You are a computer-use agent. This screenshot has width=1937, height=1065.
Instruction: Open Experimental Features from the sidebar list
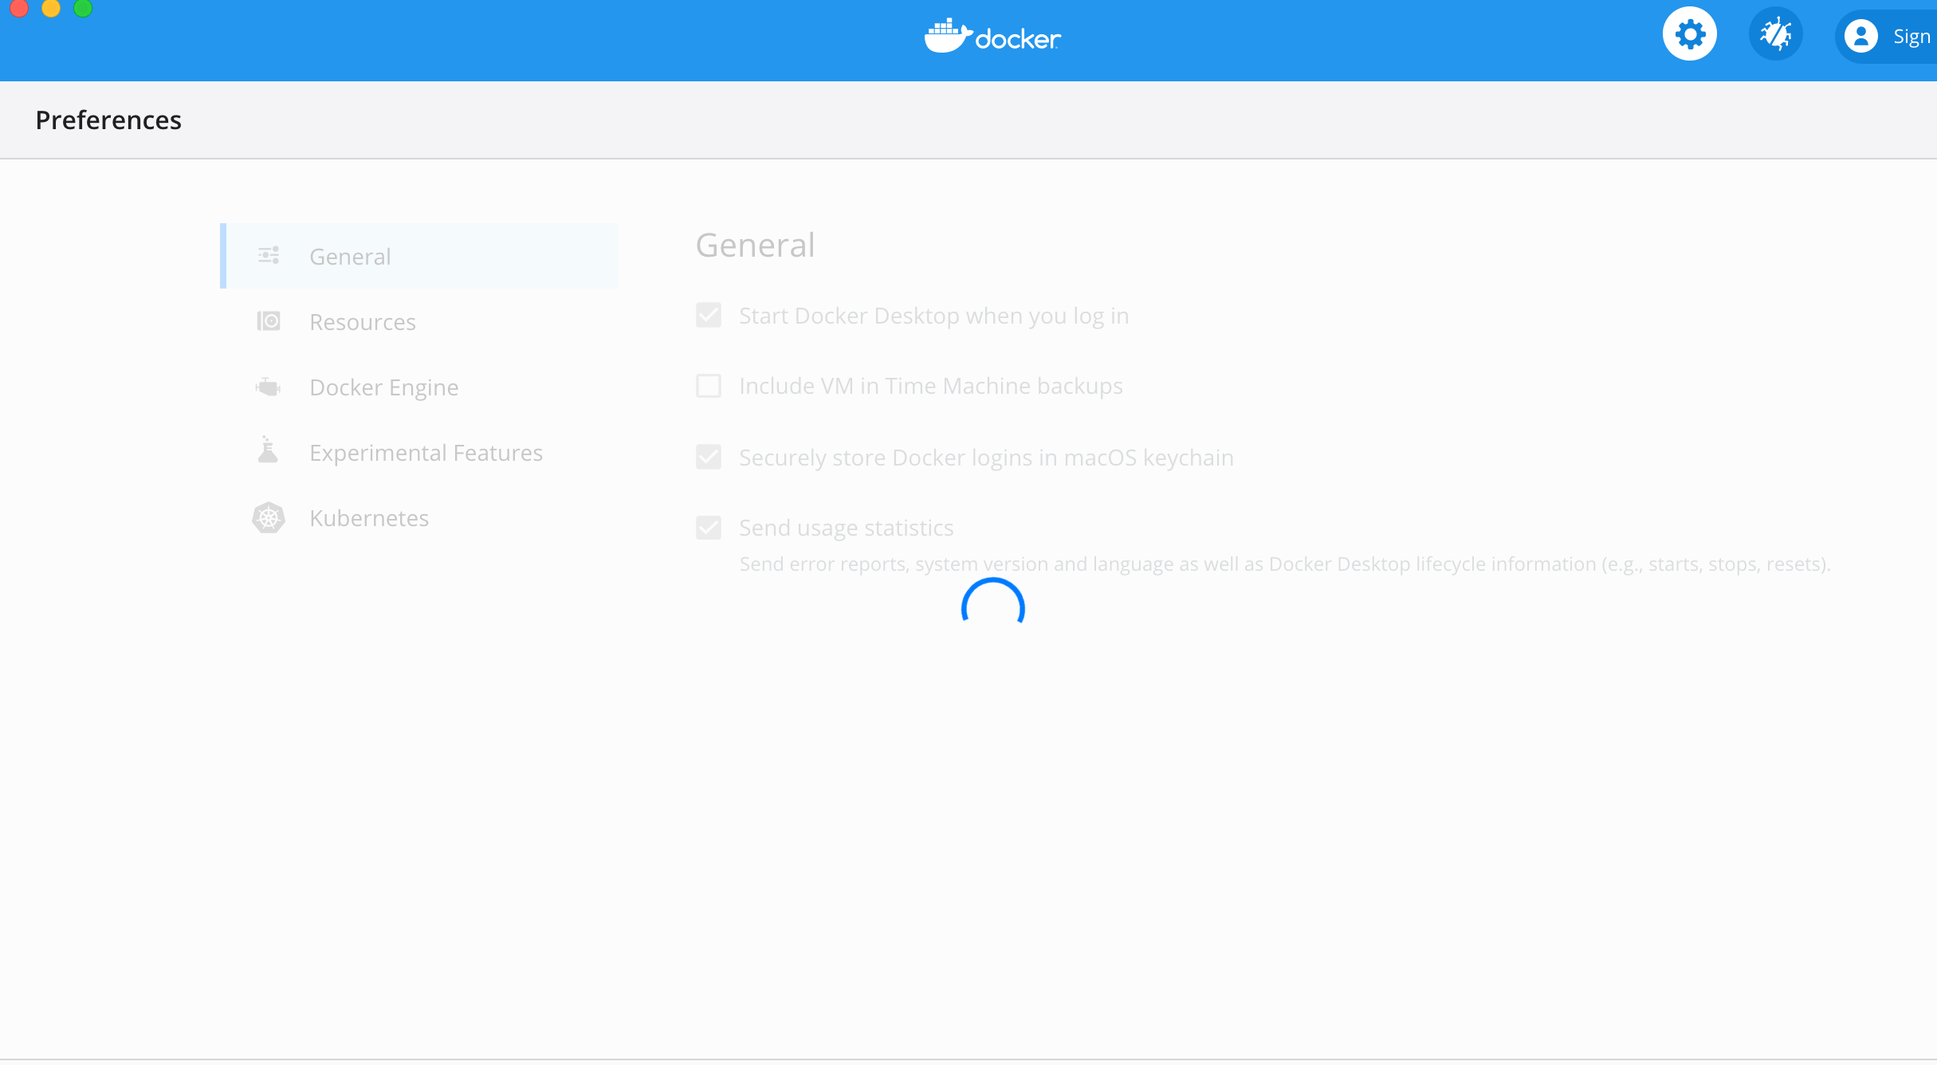click(426, 451)
